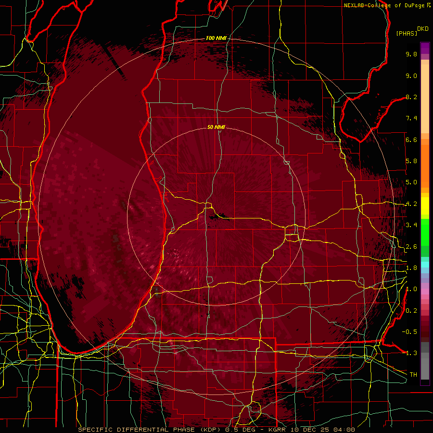433x433 pixels.
Task: Click the Specific Differential Phase caption at bottom
Action: coord(216,430)
